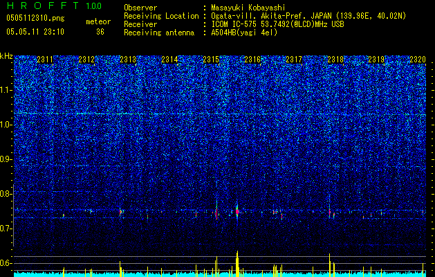The height and width of the screenshot is (277, 435).
Task: Click the 0.7 kHz axis label
Action: click(x=6, y=229)
